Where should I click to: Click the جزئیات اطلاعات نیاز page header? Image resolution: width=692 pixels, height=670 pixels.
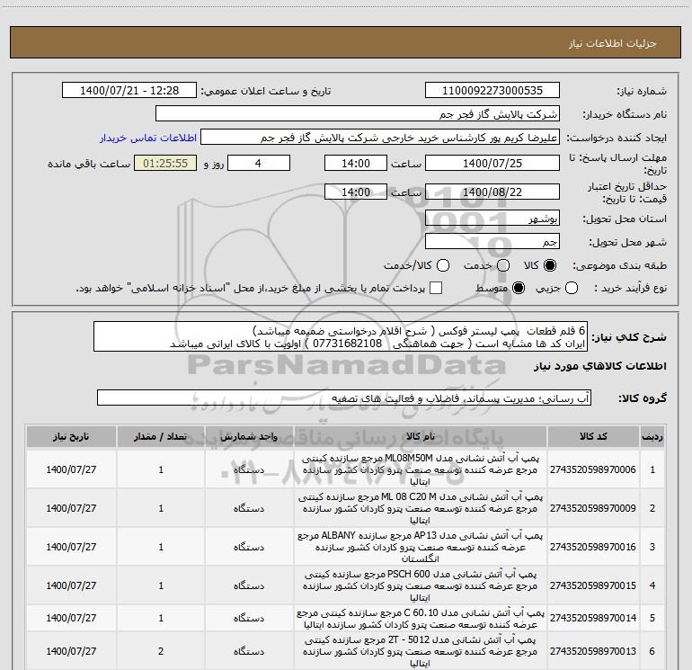(x=613, y=43)
